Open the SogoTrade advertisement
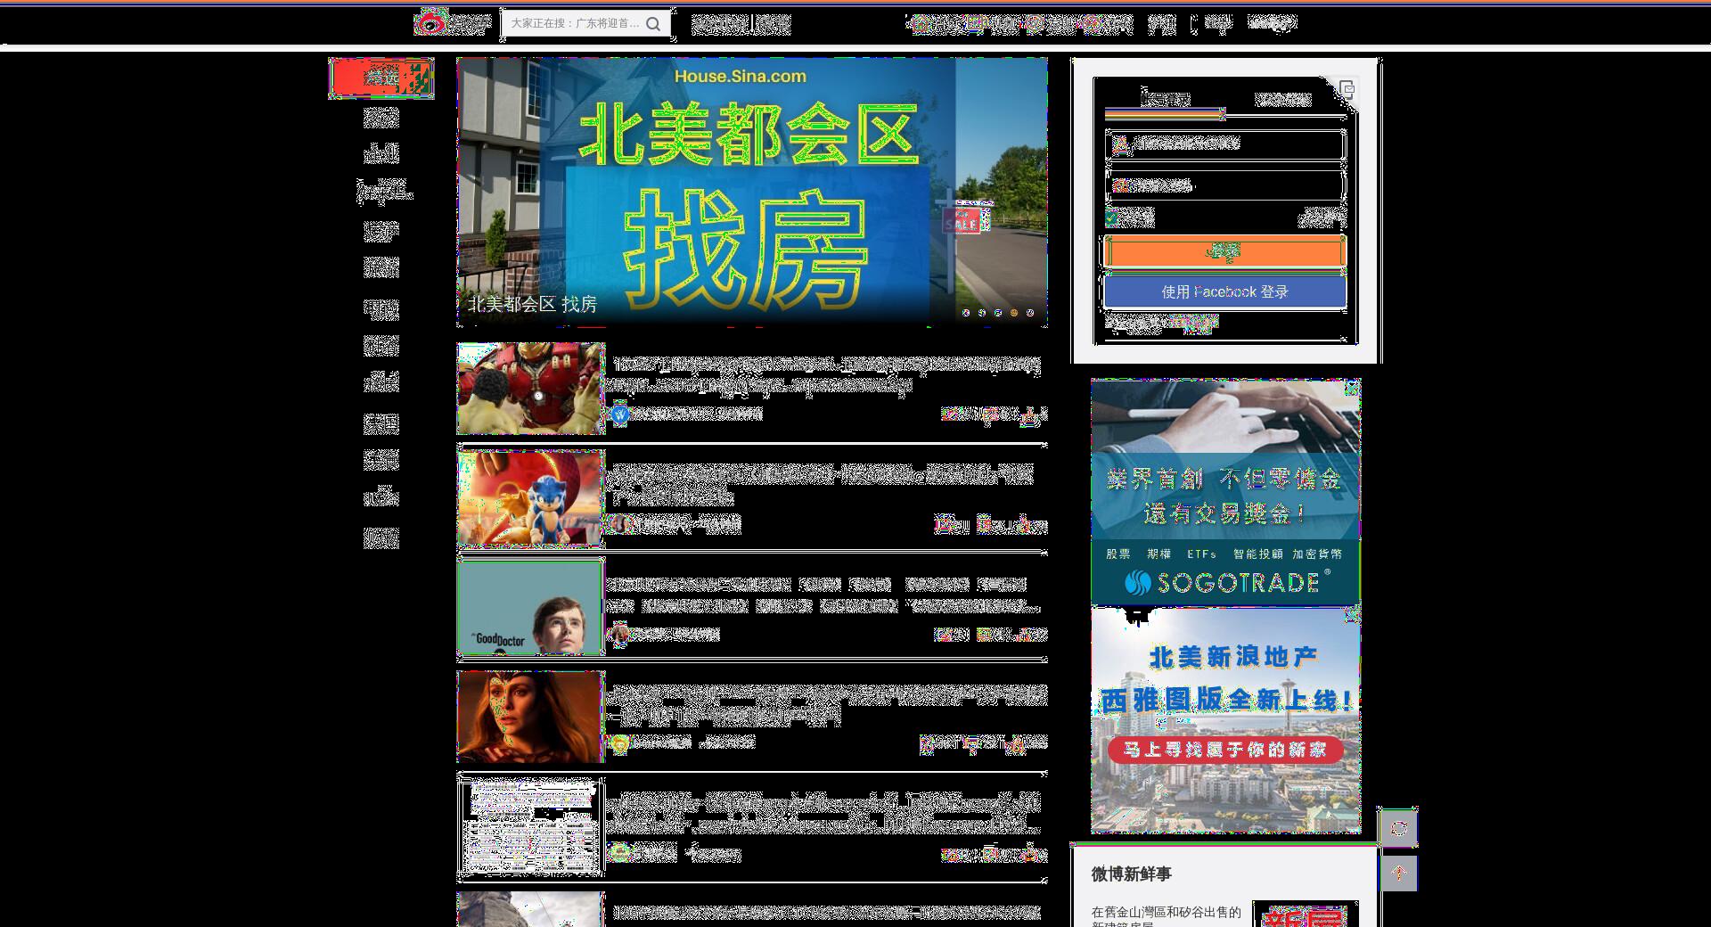 (1225, 492)
